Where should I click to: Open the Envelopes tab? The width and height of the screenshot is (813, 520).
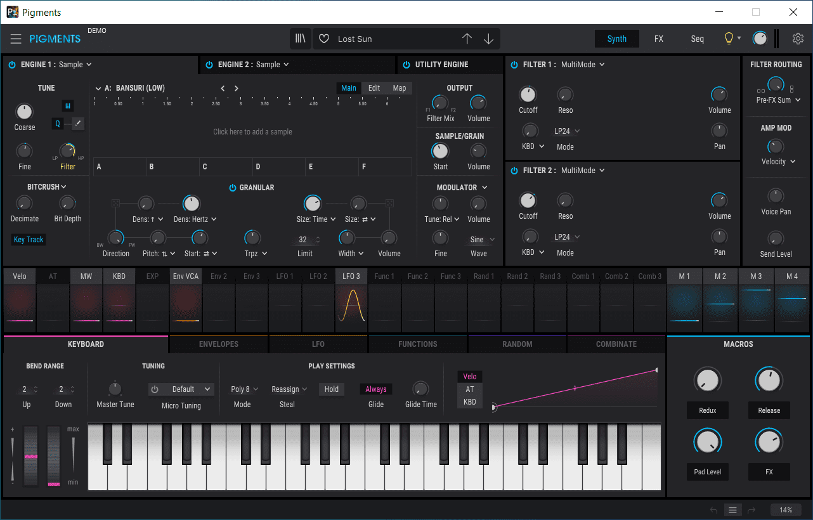pos(219,344)
